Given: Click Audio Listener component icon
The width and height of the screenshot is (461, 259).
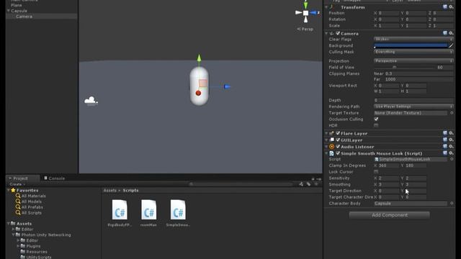Looking at the screenshot, I should [331, 147].
